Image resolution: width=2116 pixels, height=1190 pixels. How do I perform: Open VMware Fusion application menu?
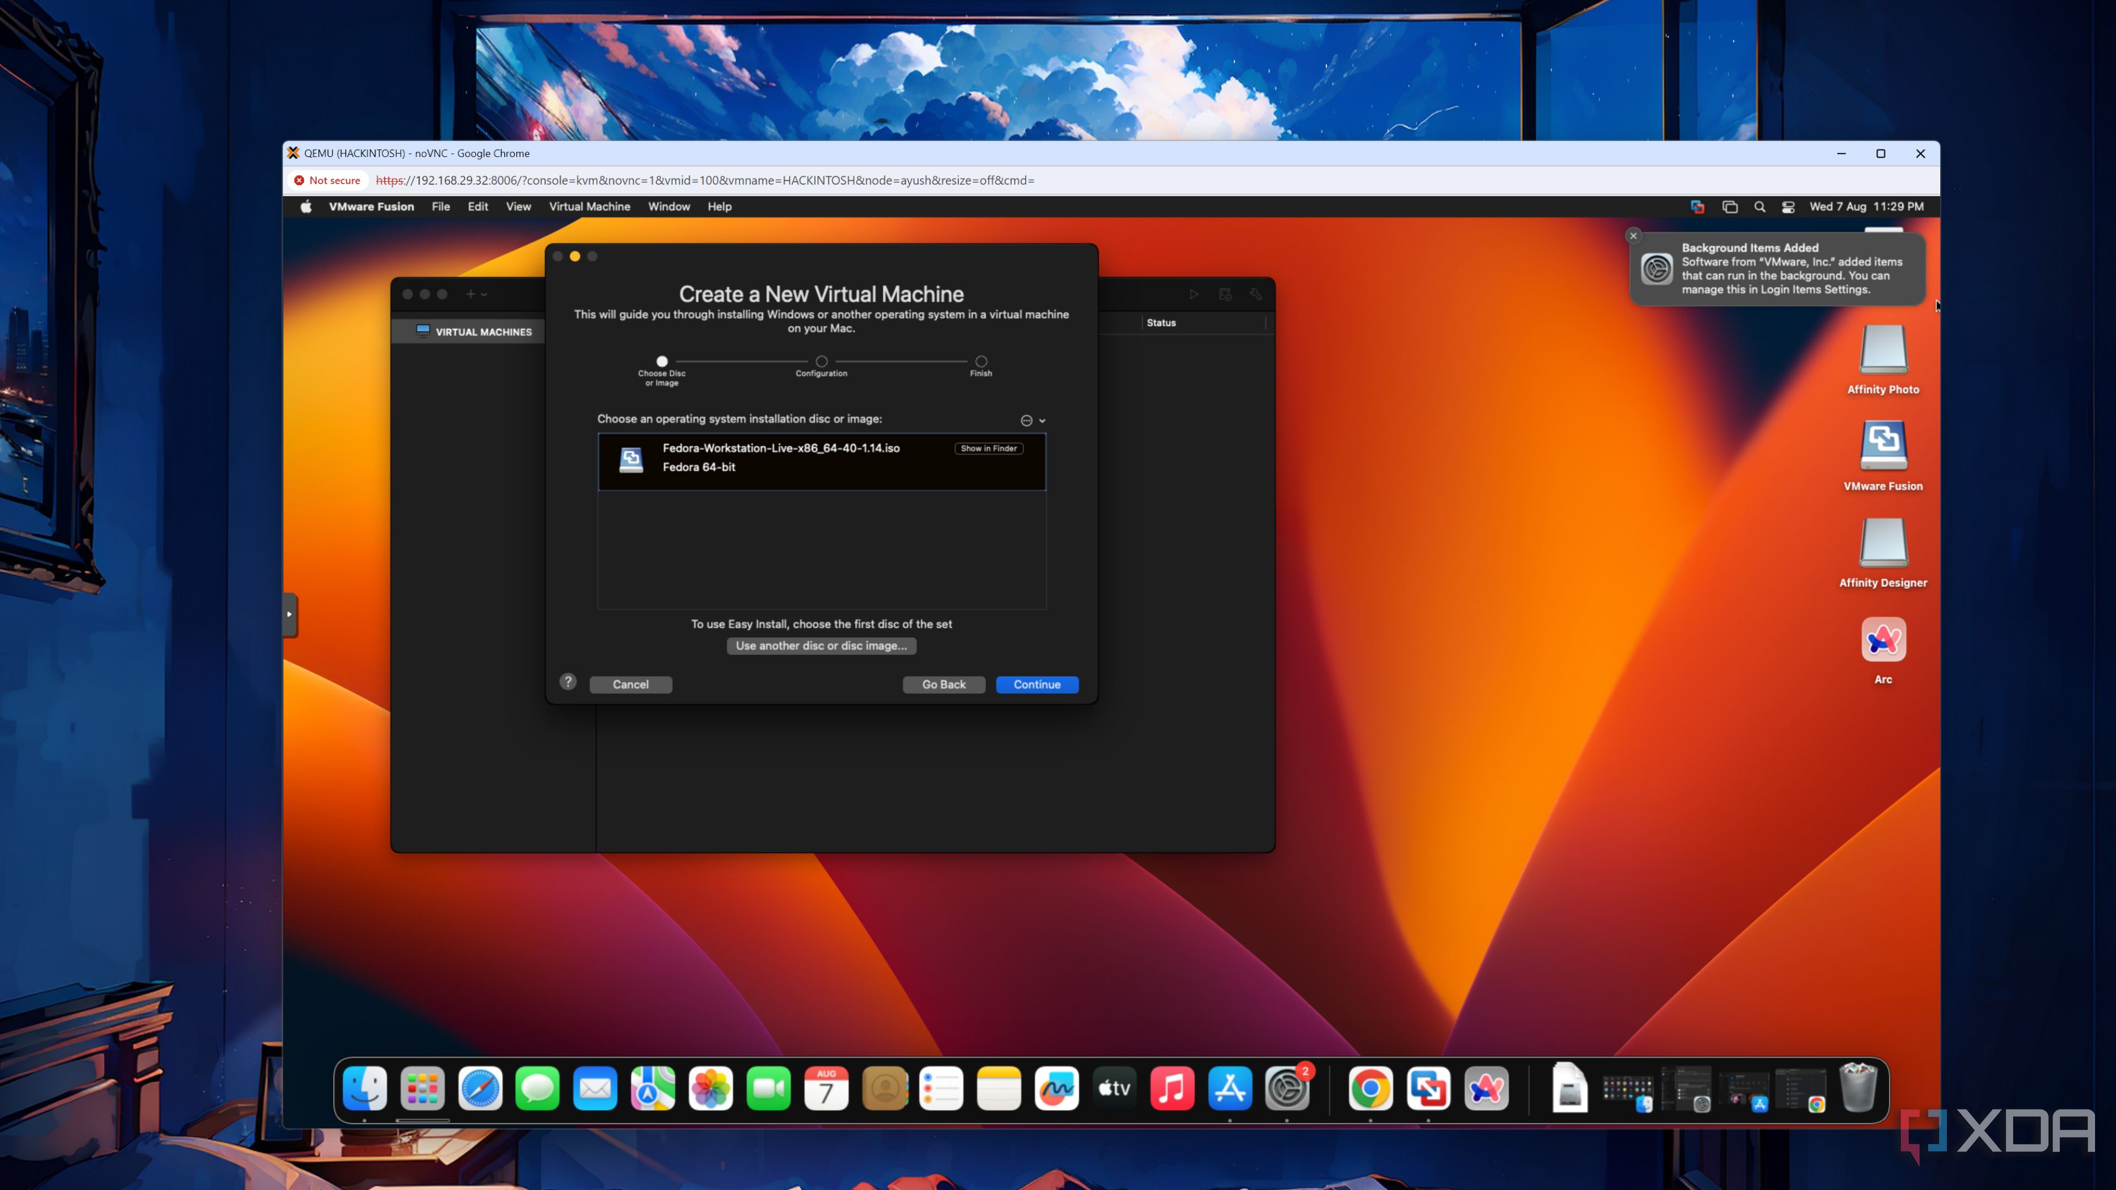point(371,207)
